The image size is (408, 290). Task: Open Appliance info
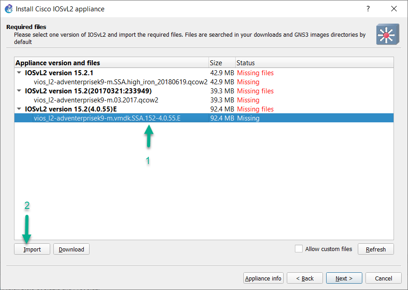pos(263,278)
